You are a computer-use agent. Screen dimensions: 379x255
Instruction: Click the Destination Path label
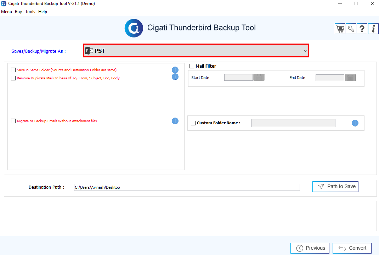[x=46, y=187]
